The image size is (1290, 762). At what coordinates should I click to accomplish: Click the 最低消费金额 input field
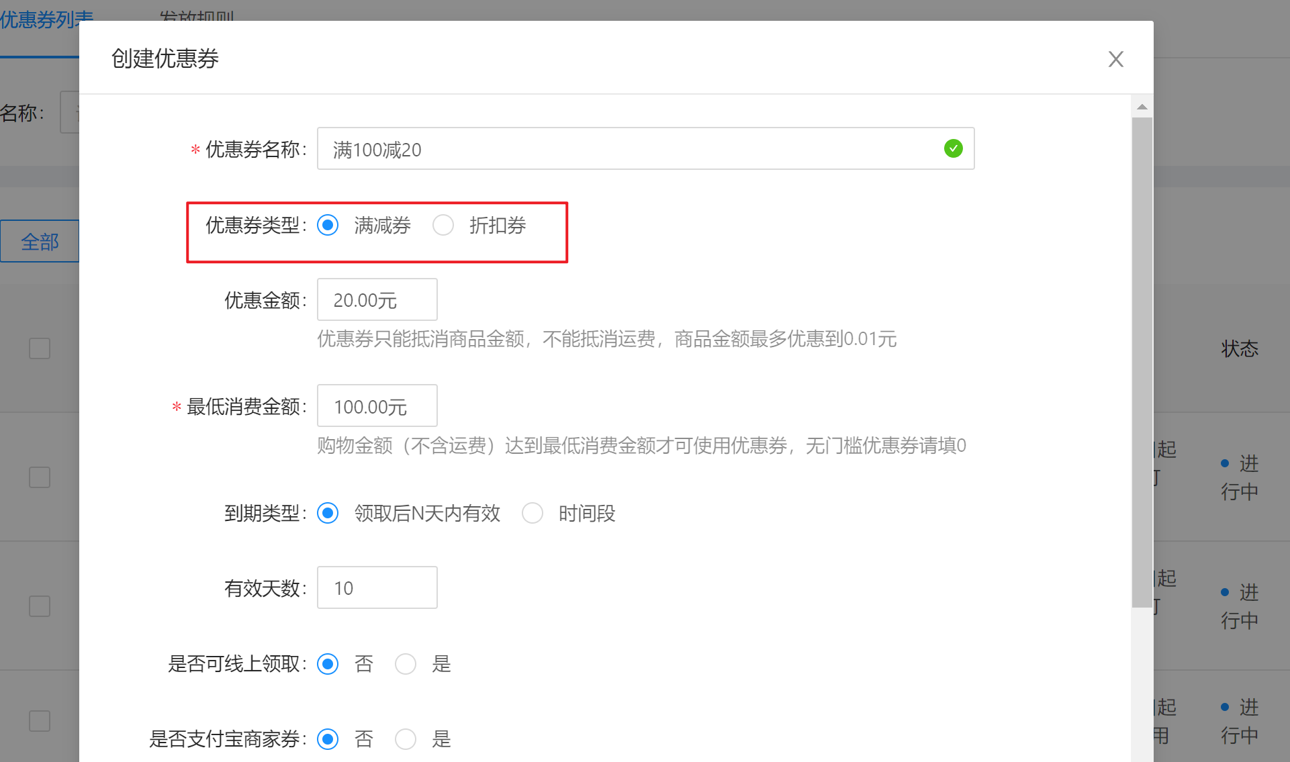tap(377, 406)
